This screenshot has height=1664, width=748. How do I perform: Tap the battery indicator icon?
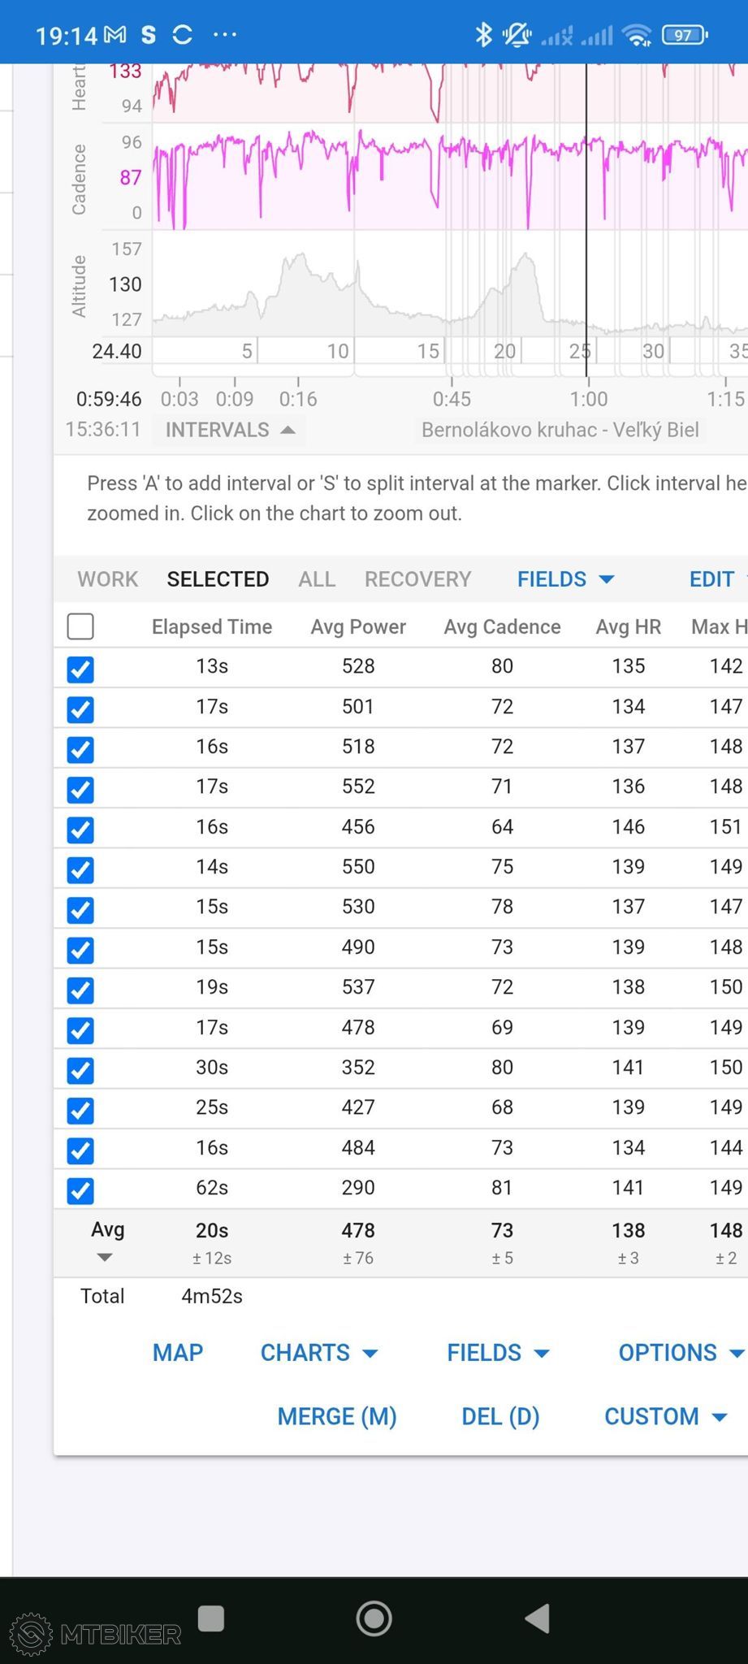point(685,35)
